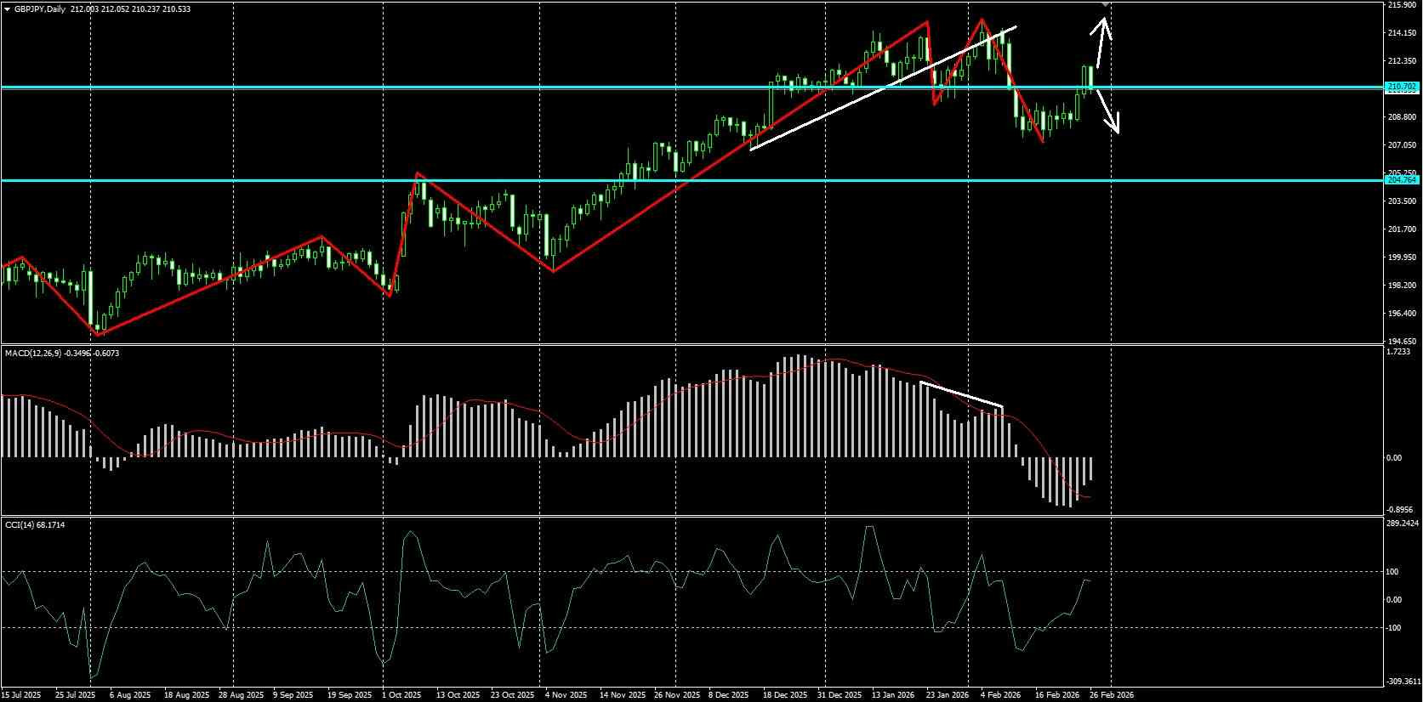Screen dimensions: 1423x702
Task: Click the -0.8956 MACD scale value
Action: [1401, 510]
